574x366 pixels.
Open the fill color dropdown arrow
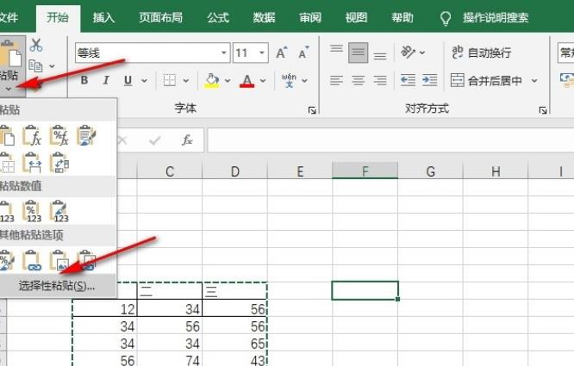click(228, 80)
